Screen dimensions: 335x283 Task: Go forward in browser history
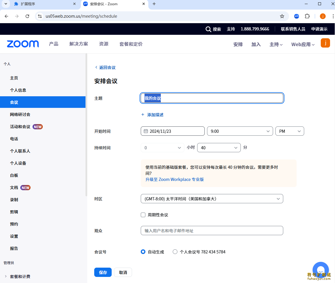pyautogui.click(x=17, y=16)
